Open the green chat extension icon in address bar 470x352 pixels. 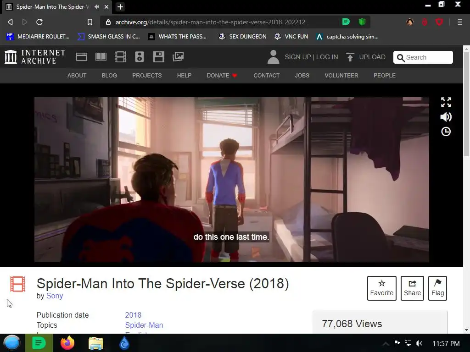346,22
